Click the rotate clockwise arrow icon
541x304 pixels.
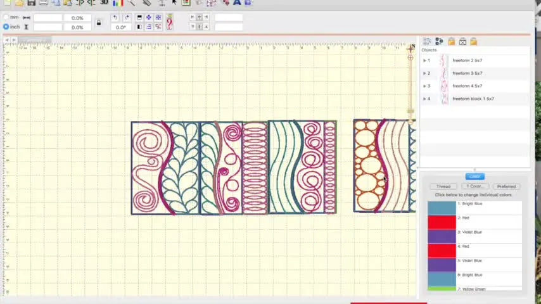(x=127, y=18)
